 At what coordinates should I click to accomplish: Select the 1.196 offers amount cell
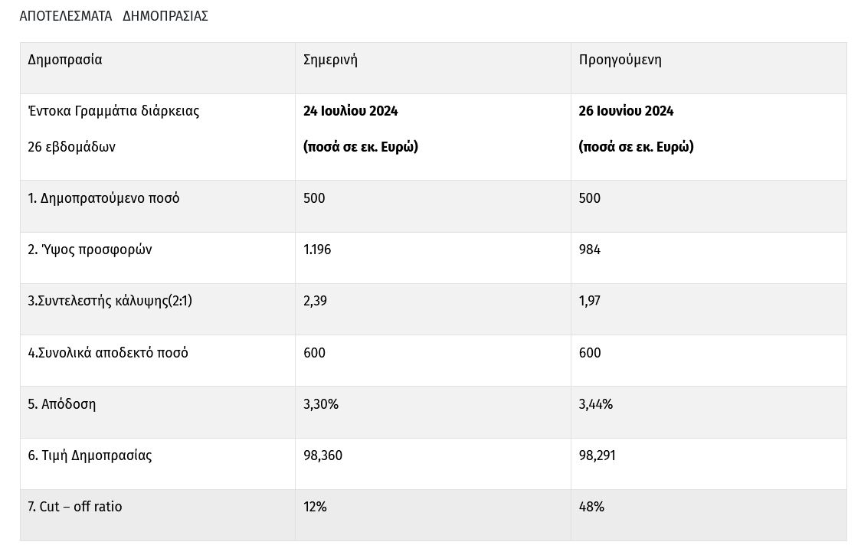click(x=317, y=250)
